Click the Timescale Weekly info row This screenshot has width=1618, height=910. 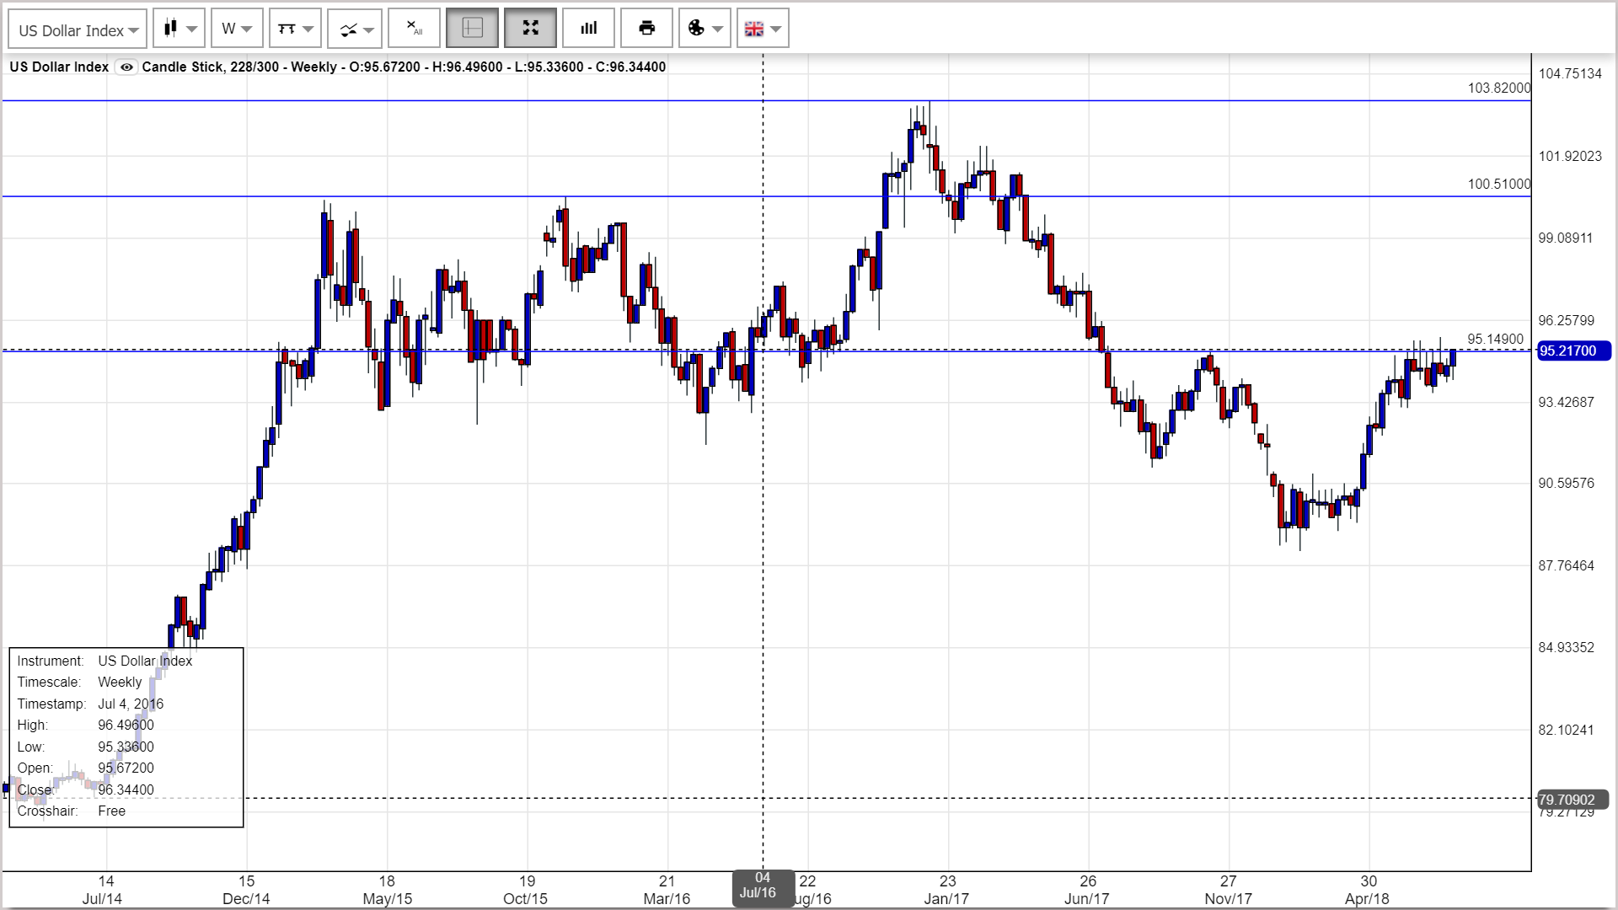79,682
